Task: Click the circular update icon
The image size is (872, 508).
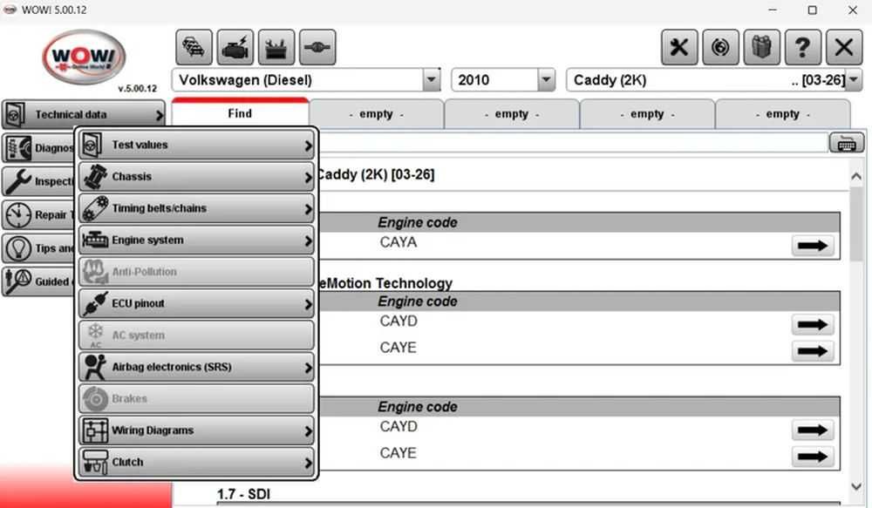Action: (720, 47)
